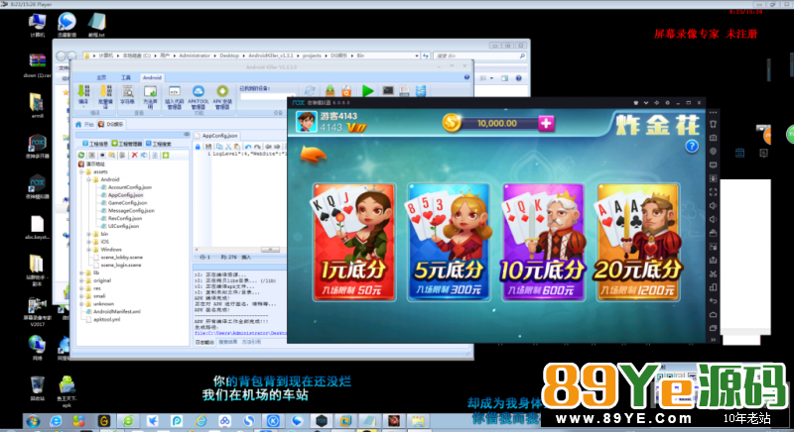Click the Nox back arrow icon in sidebar

[x=713, y=301]
